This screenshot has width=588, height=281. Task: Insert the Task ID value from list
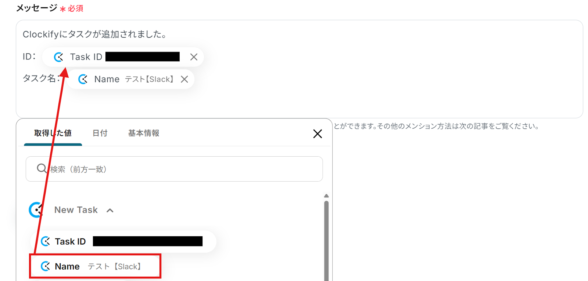(123, 241)
